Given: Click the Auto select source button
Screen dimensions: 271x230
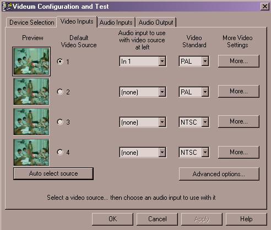Looking at the screenshot, I should pos(53,173).
